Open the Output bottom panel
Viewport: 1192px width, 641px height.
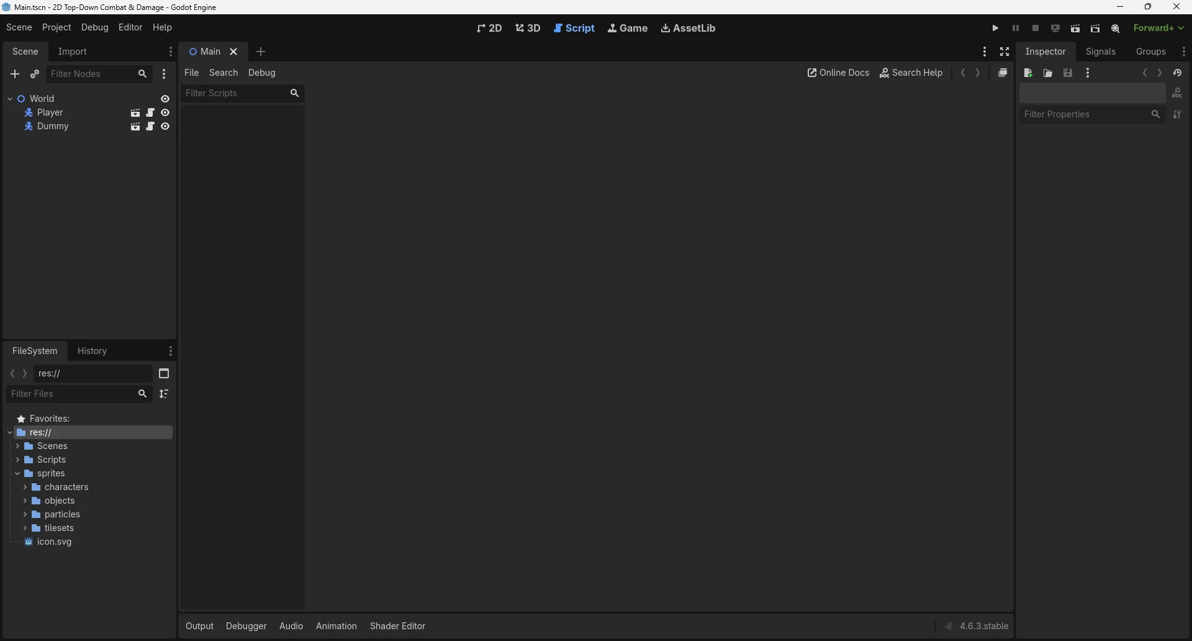point(200,626)
